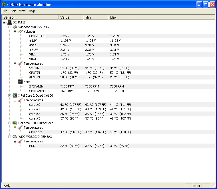
Task: Select the GPU Core row
Action: click(122, 132)
